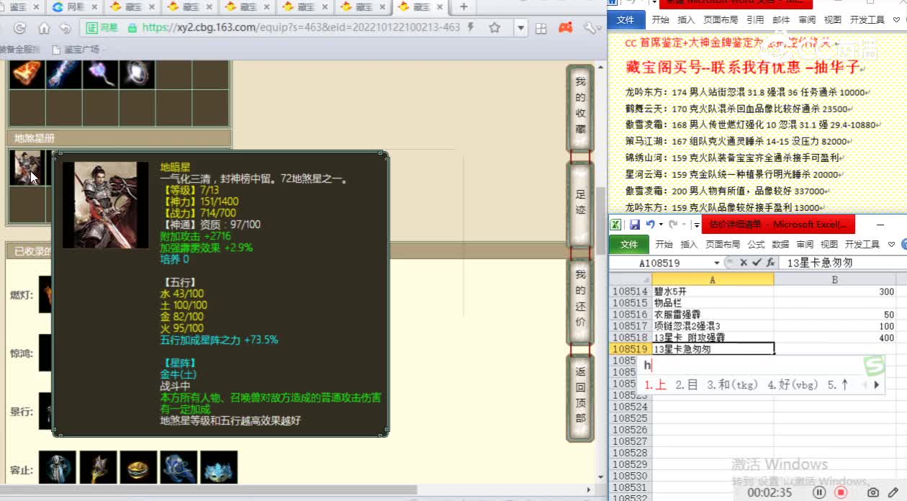
Task: Select cell containing 项链忽混2强混3
Action: [713, 326]
